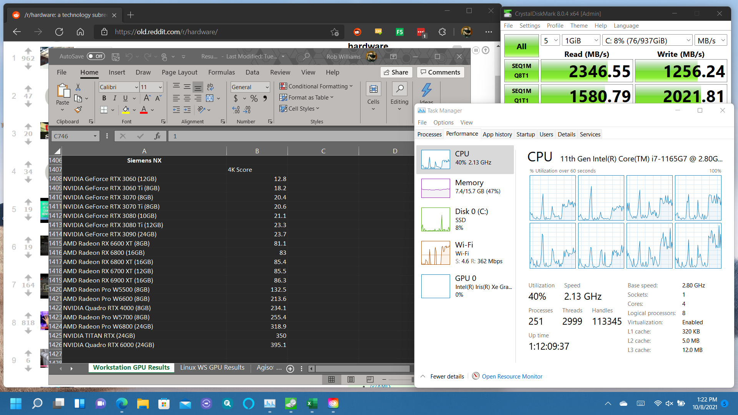The image size is (738, 415).
Task: Click the Share button in Excel
Action: (x=396, y=72)
